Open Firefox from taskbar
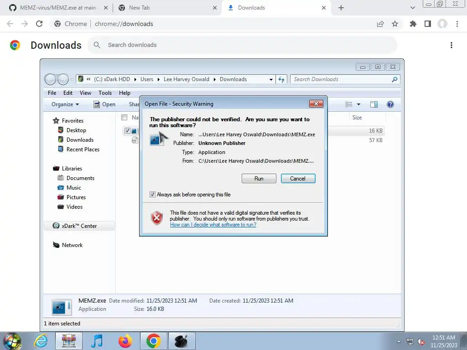This screenshot has width=467, height=350. pos(125,341)
